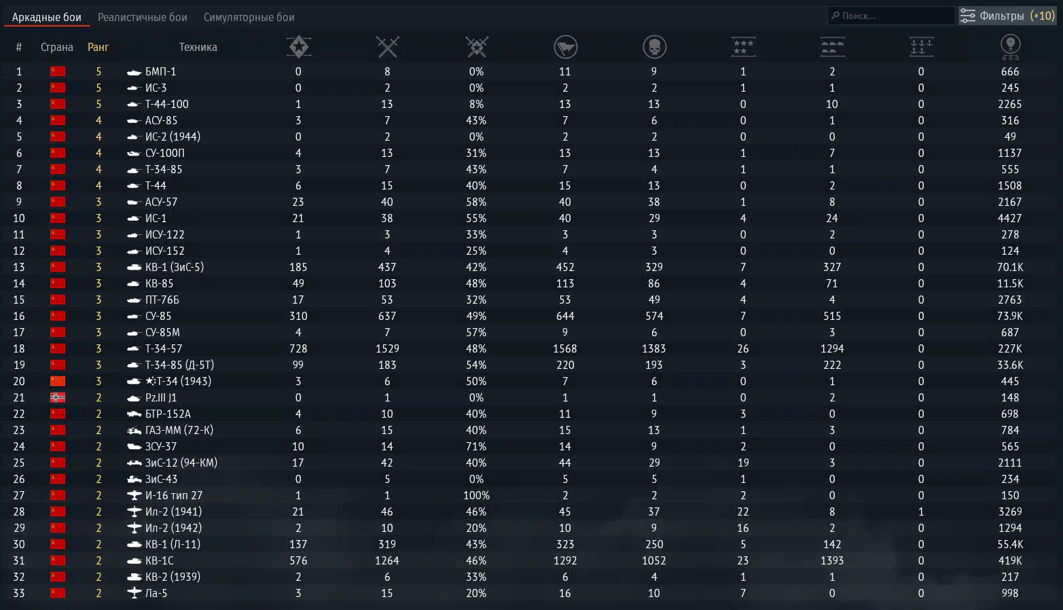Sort by win rate percentage icon
Viewport: 1063px width, 610px height.
tap(476, 47)
